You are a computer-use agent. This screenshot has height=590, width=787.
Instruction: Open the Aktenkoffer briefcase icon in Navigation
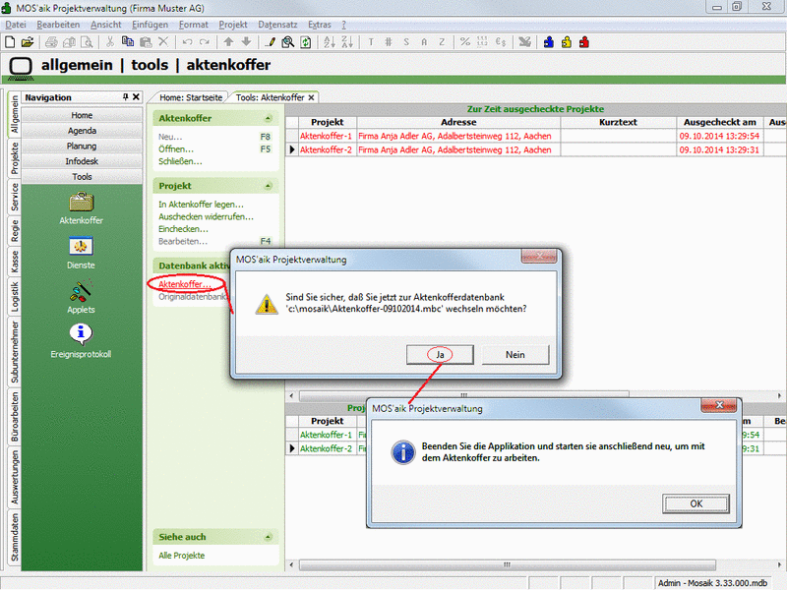81,203
